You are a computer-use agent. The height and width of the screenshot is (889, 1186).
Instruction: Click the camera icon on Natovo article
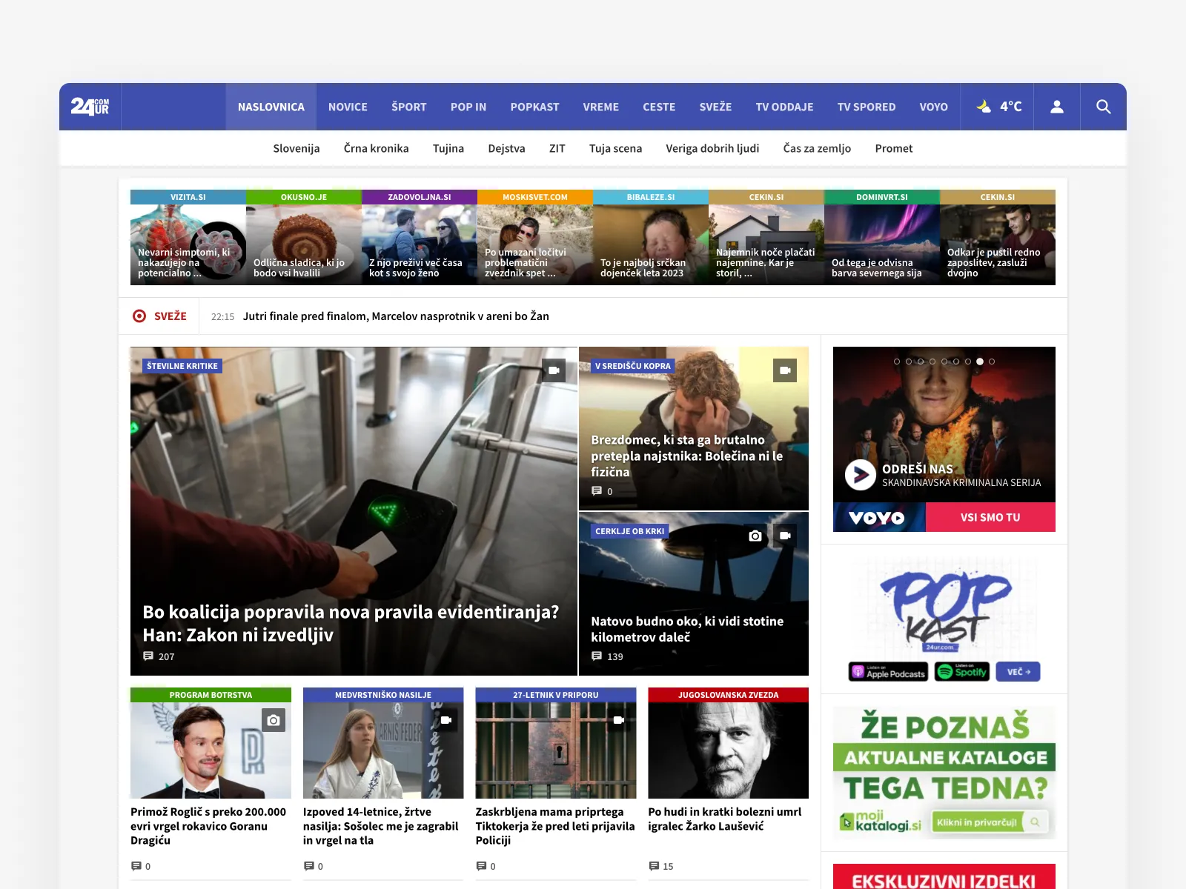(x=755, y=536)
